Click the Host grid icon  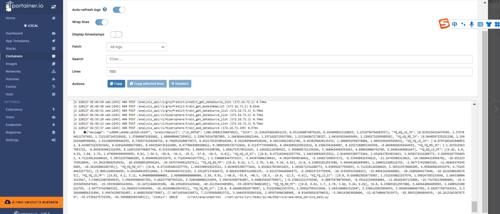(54, 94)
